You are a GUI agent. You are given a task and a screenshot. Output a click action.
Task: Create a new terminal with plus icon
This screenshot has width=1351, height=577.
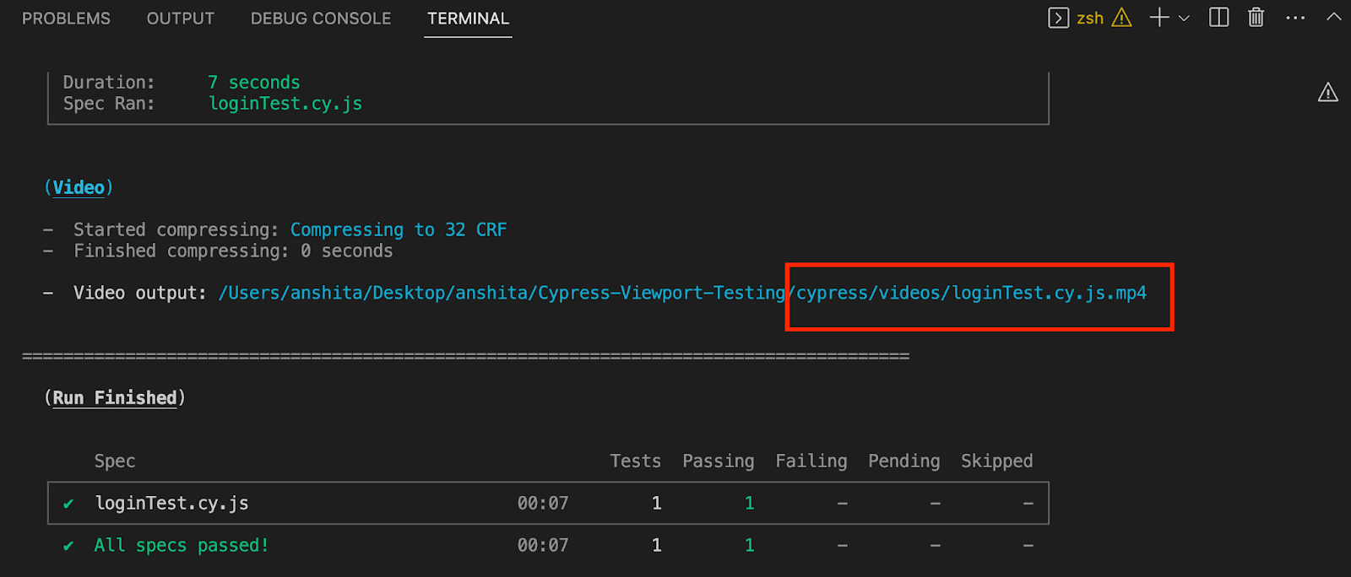tap(1159, 18)
